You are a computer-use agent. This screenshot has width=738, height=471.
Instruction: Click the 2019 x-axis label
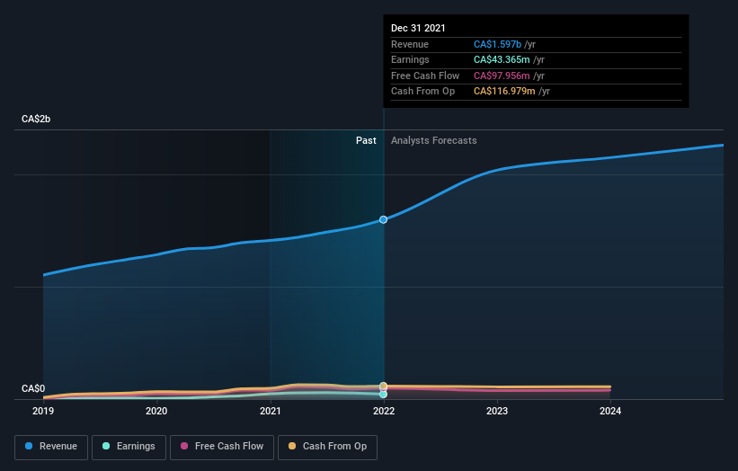click(x=43, y=411)
